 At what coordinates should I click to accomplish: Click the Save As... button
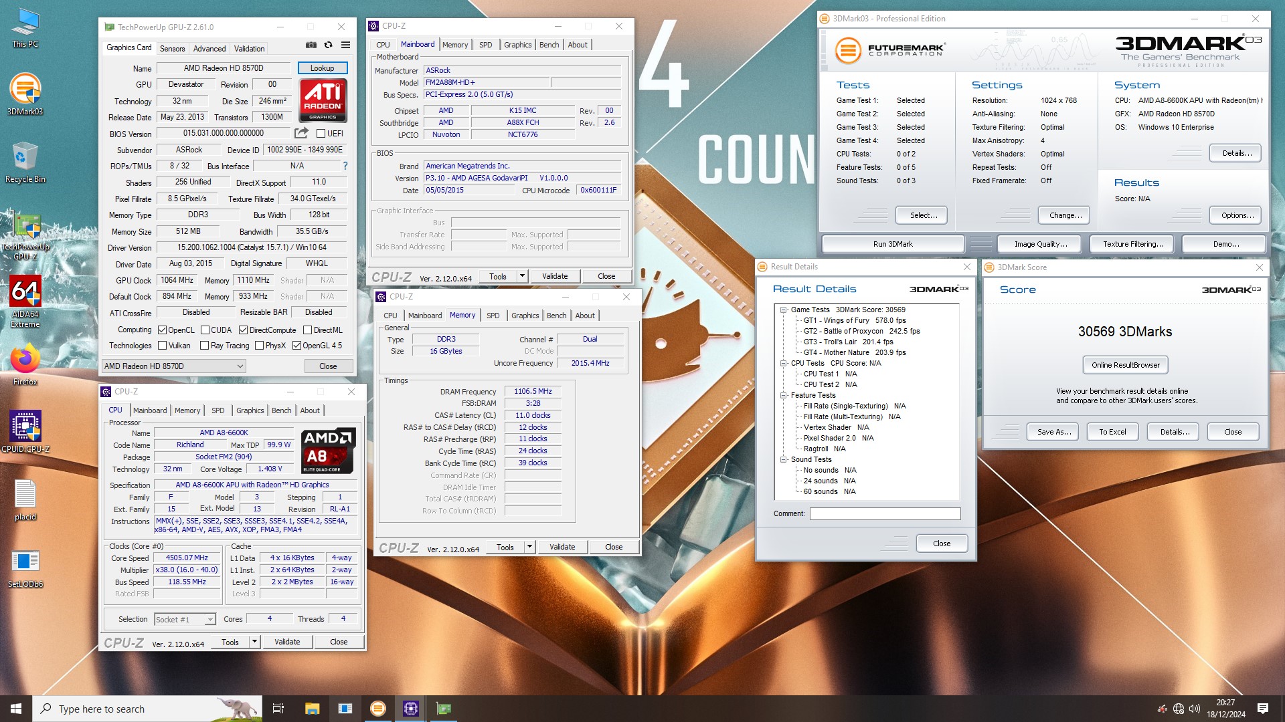[1054, 432]
